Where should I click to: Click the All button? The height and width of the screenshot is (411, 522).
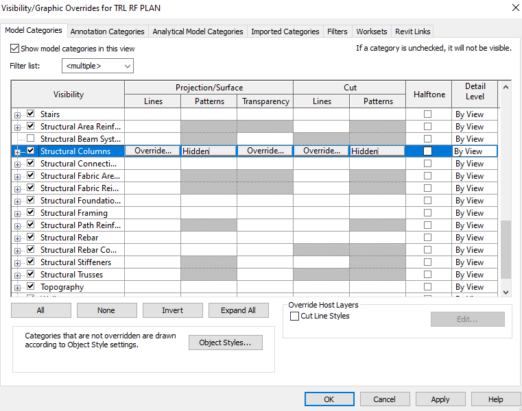(x=41, y=310)
